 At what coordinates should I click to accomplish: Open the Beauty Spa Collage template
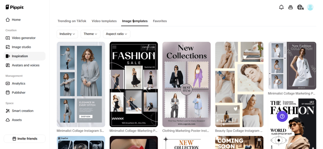[x=239, y=84]
